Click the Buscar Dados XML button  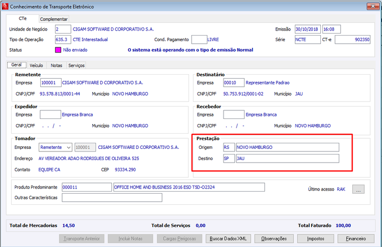click(228, 239)
